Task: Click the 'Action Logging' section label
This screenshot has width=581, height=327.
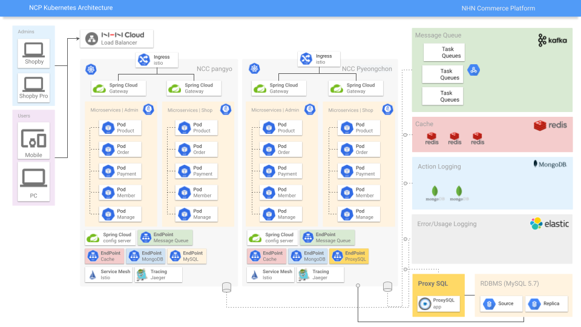Action: 439,167
